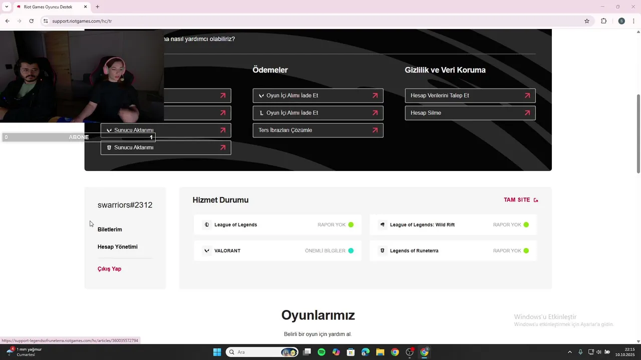Switch to Riot Games Oyuncu Destek tab
This screenshot has height=360, width=641.
point(52,7)
